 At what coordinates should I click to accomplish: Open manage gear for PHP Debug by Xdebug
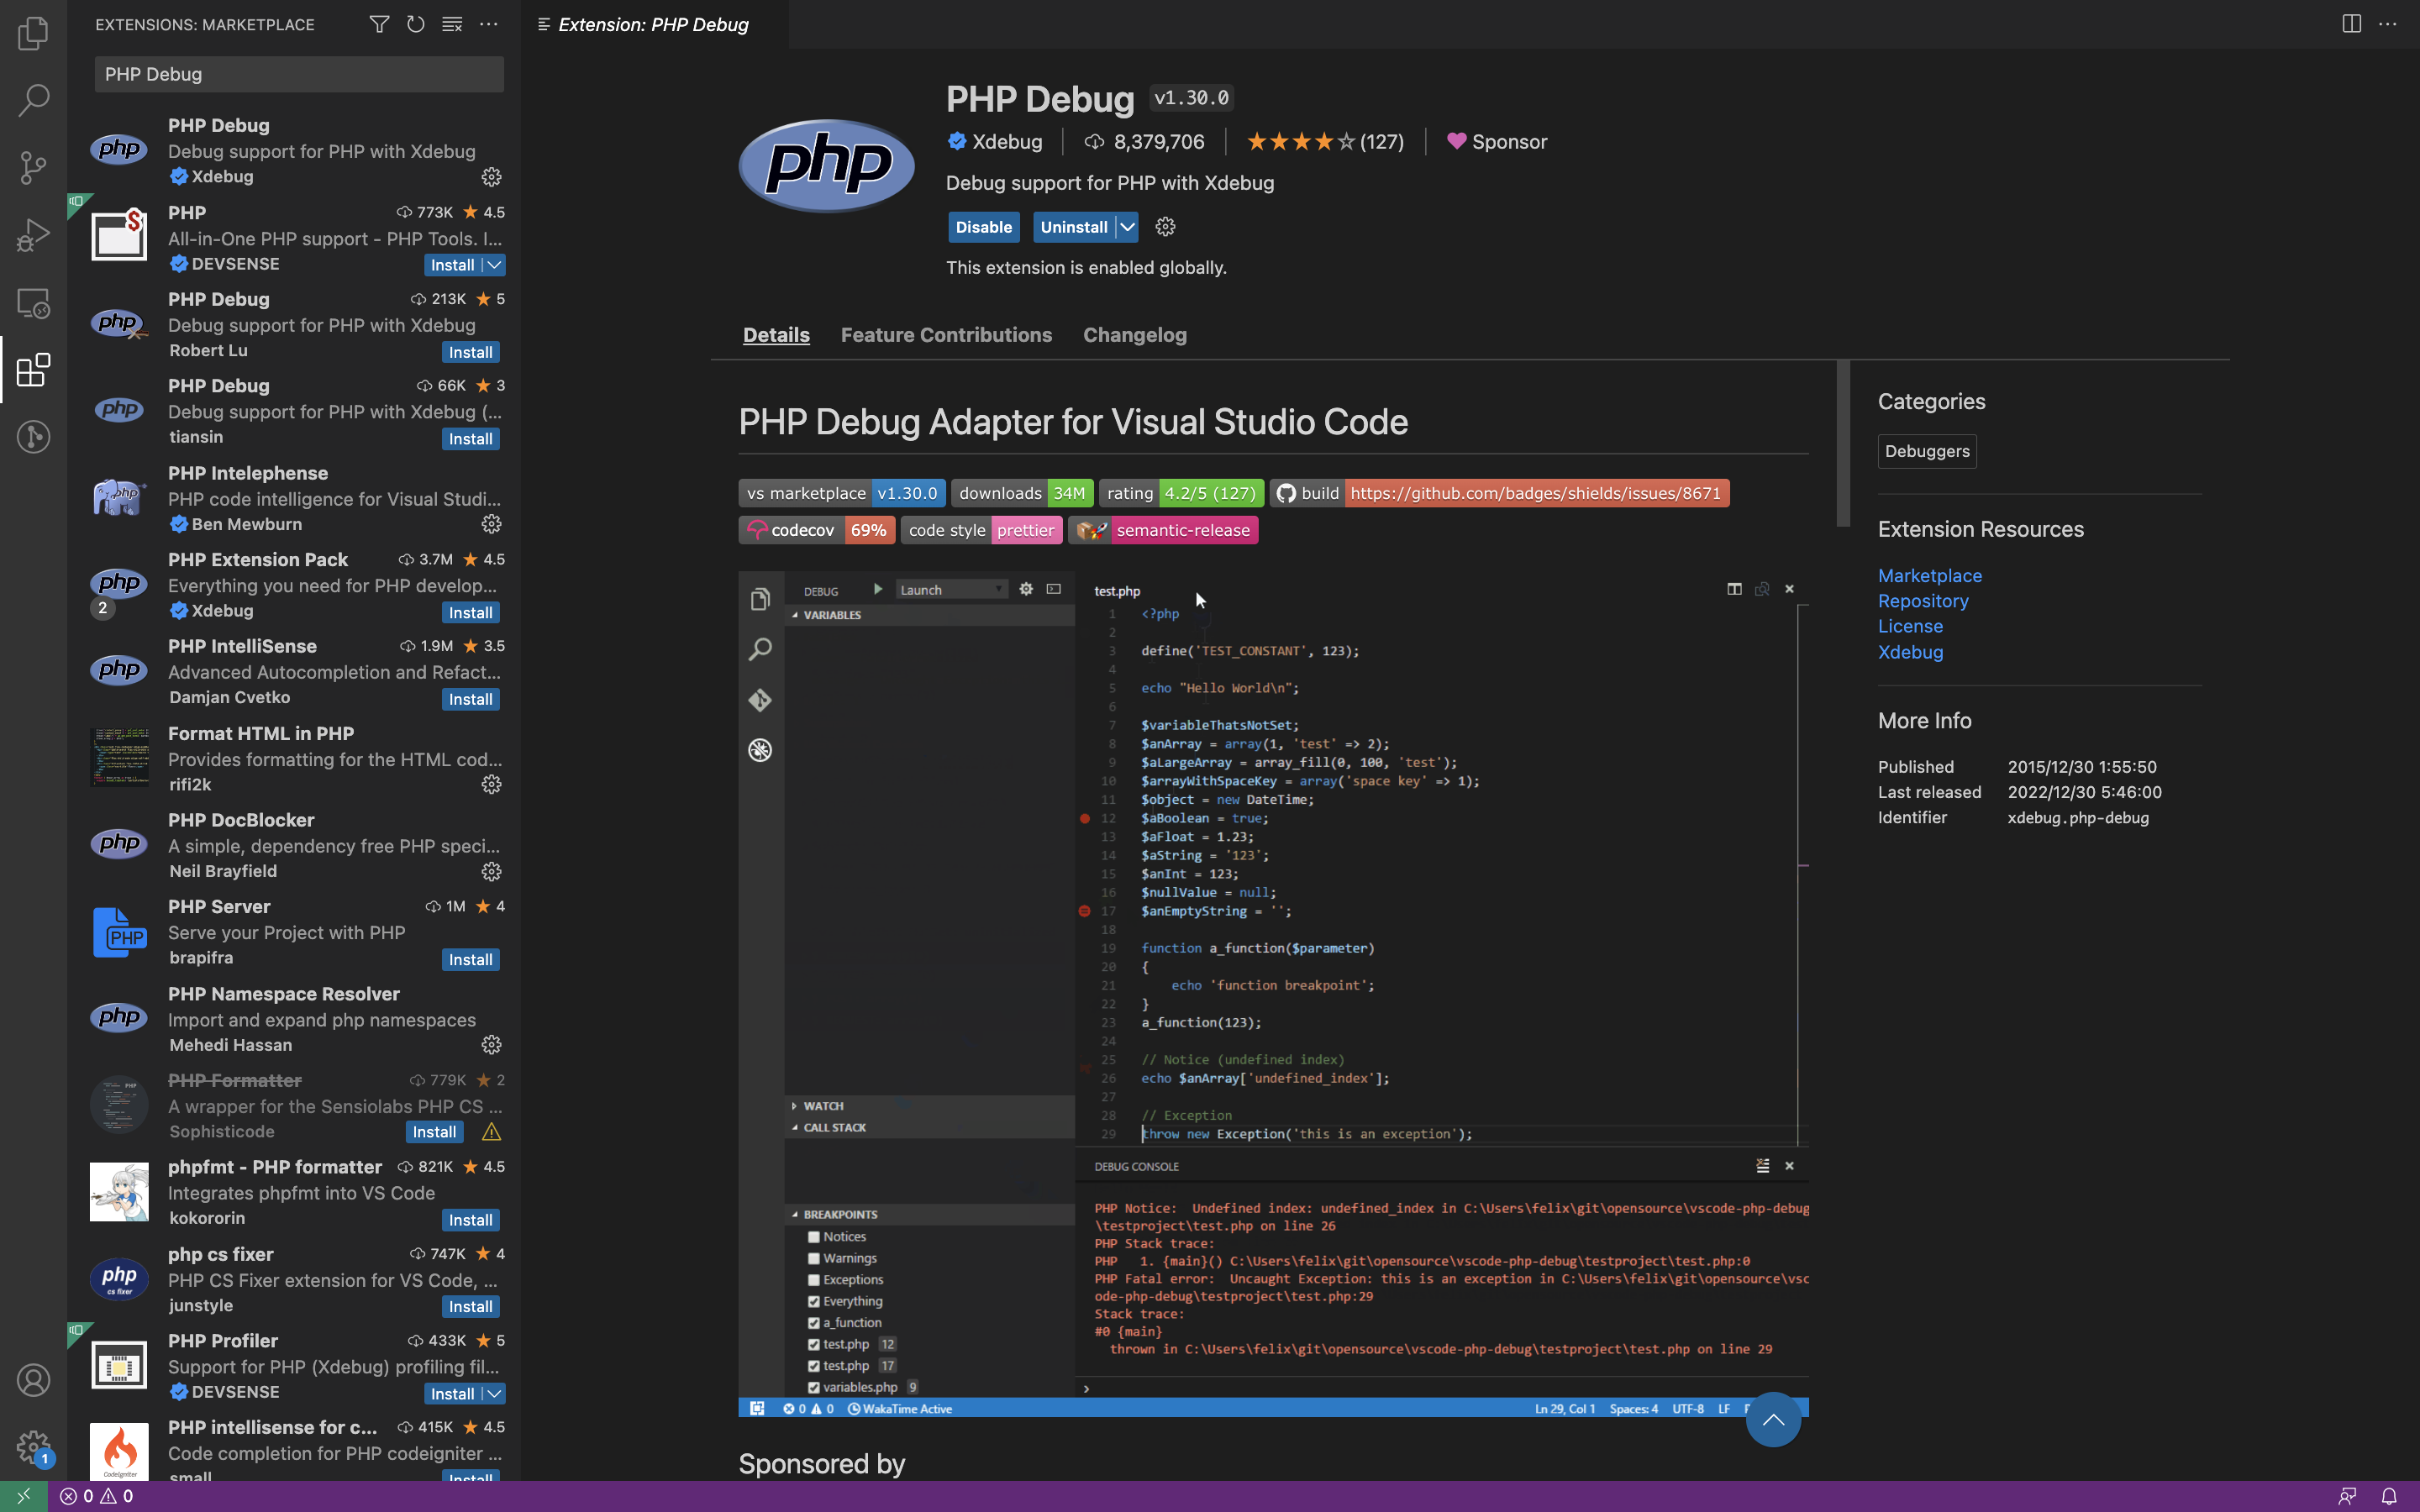[x=491, y=177]
